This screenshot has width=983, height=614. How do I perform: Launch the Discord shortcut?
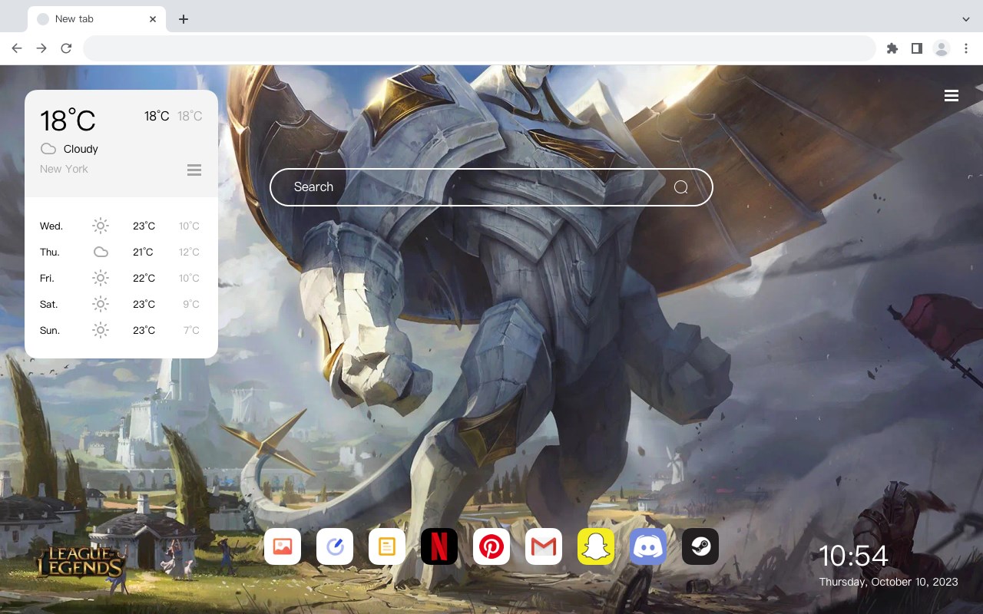(648, 546)
